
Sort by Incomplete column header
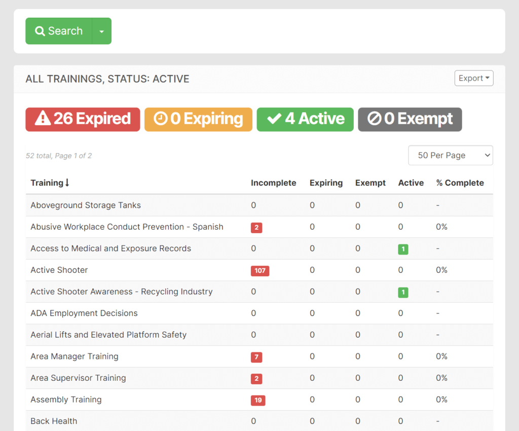click(273, 183)
